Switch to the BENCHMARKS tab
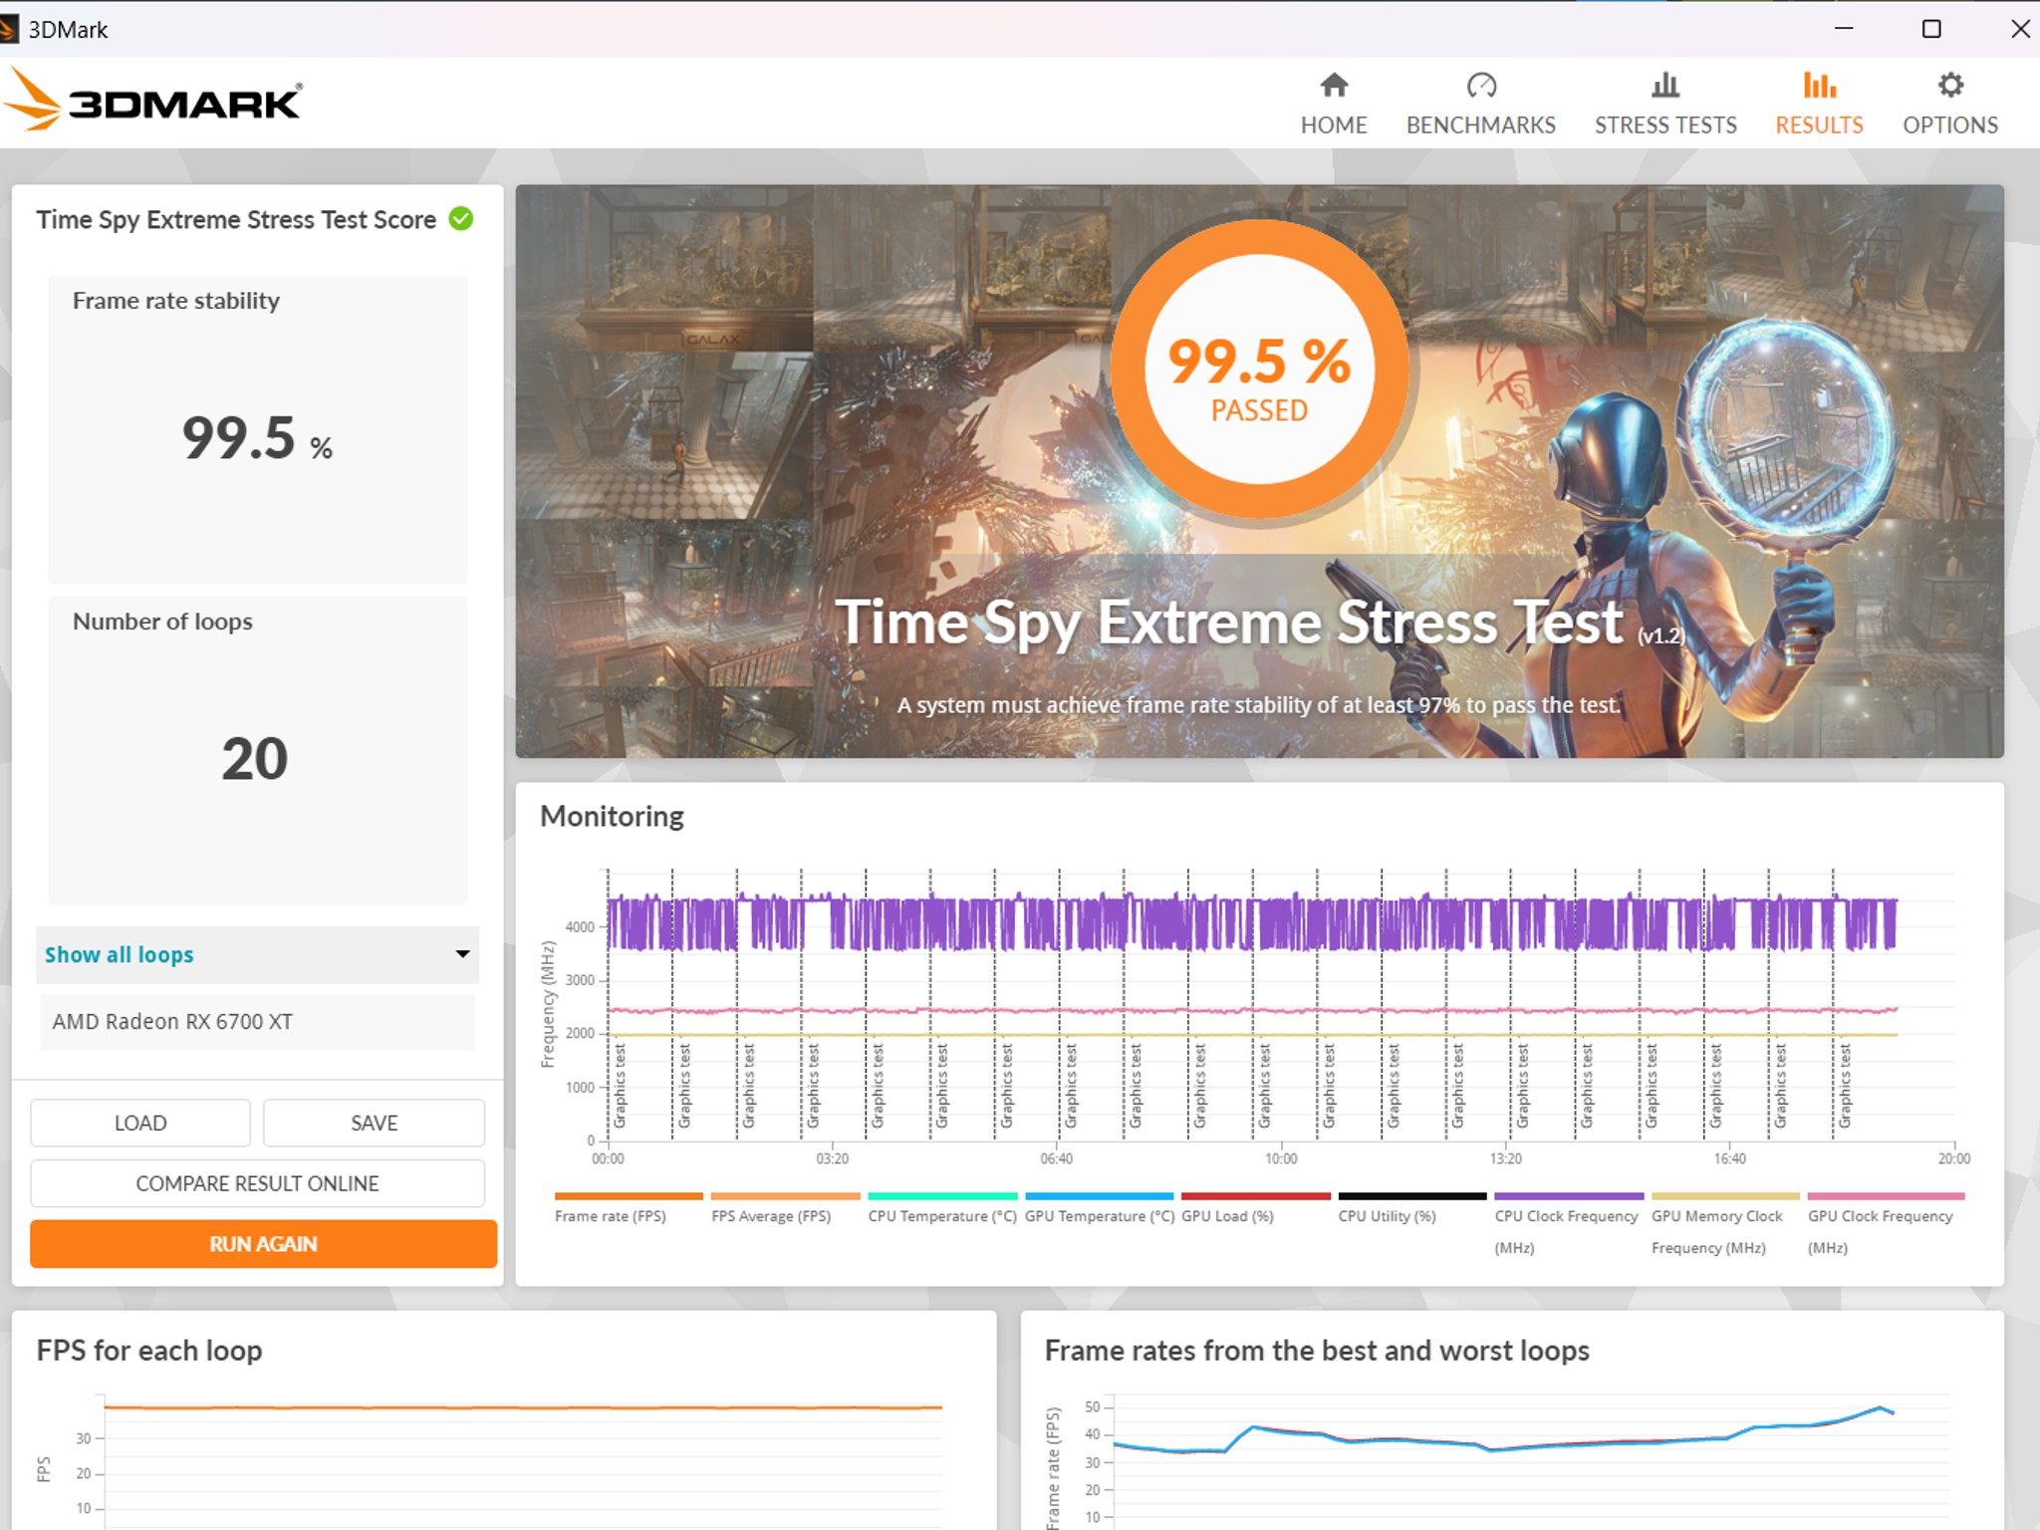The height and width of the screenshot is (1530, 2040). coord(1481,125)
